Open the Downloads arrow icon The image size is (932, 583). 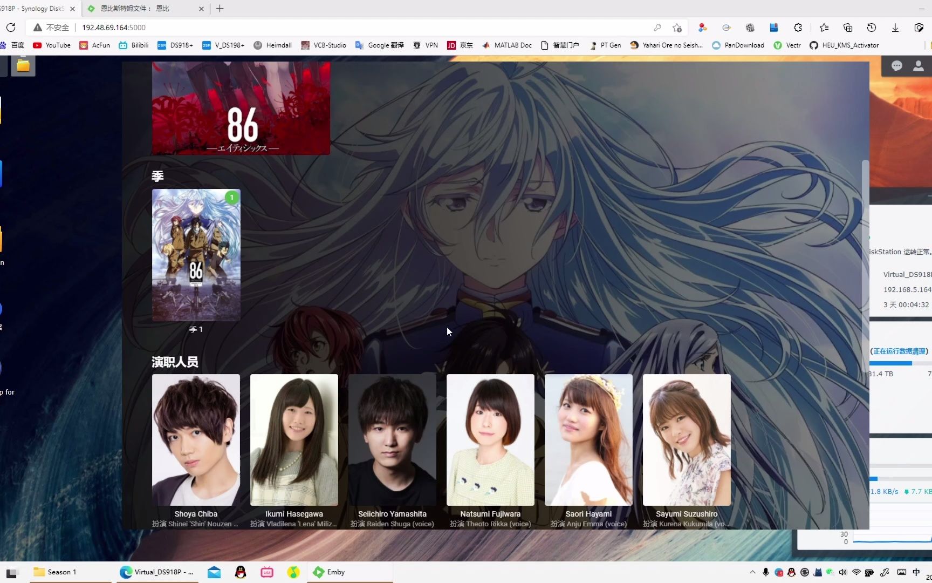click(x=895, y=28)
